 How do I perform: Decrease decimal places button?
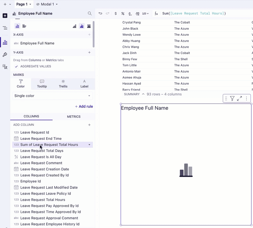[x=130, y=14]
